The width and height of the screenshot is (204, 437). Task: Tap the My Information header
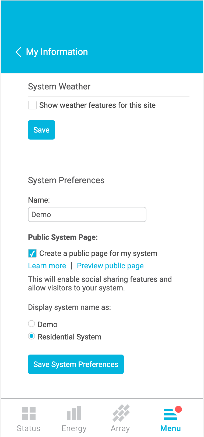pyautogui.click(x=57, y=51)
